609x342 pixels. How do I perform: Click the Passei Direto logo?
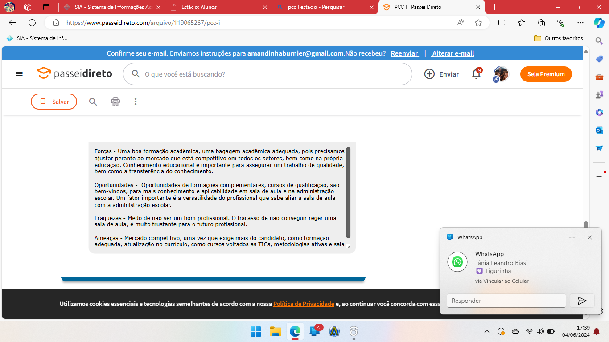click(x=74, y=73)
